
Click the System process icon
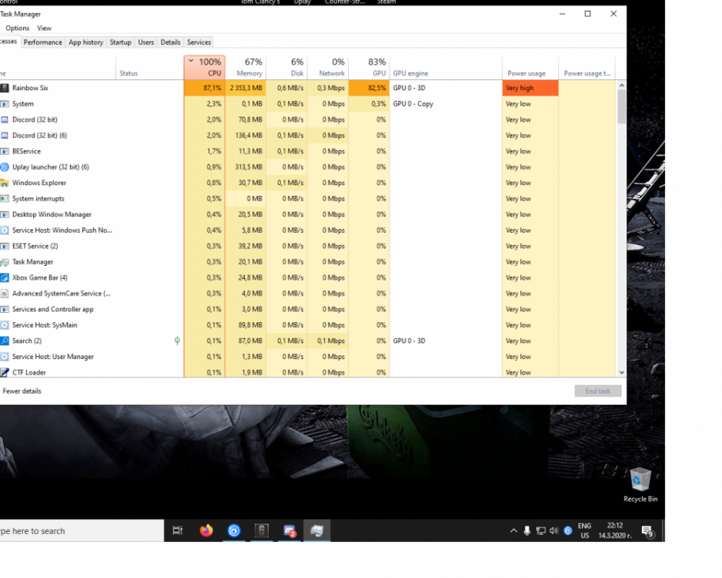(4, 104)
